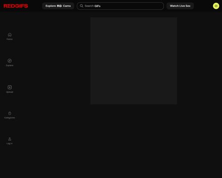222x178 pixels.
Task: Click the RG emblem in Explore Cams
Action: coord(59,6)
